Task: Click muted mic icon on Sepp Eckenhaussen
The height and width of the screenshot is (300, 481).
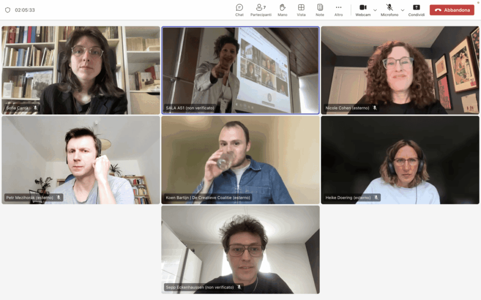Action: [239, 287]
